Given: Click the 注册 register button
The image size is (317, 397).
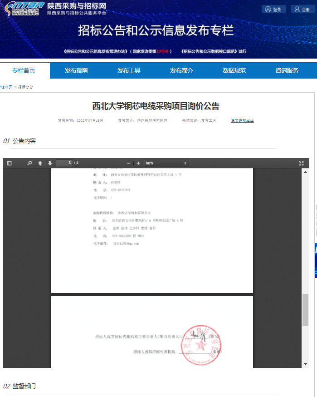Looking at the screenshot, I should (x=302, y=9).
